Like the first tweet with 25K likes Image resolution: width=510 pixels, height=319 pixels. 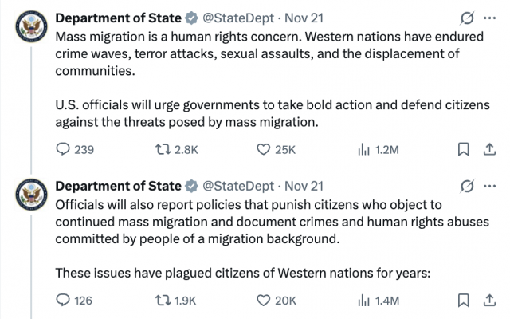(264, 149)
